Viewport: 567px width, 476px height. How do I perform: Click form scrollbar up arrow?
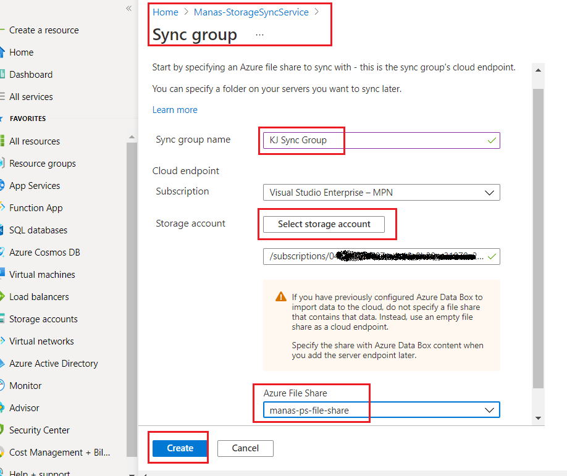pos(538,70)
